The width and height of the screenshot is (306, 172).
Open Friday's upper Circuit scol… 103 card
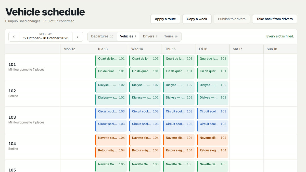point(212,113)
